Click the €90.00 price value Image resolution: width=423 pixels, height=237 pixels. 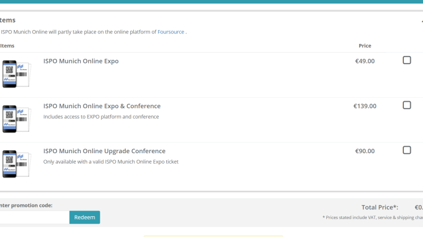tap(364, 151)
